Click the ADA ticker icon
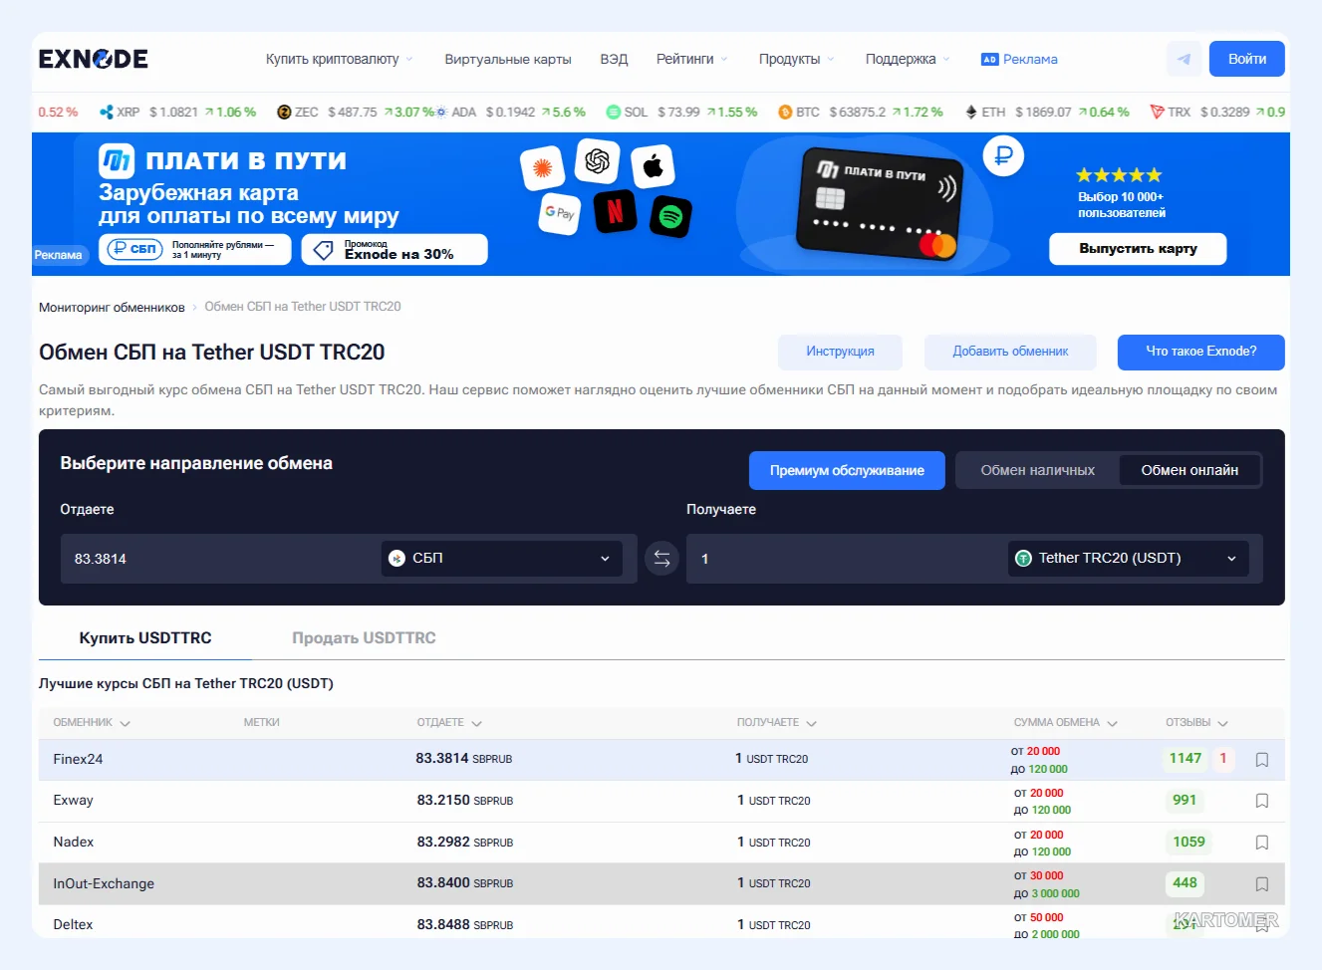This screenshot has height=970, width=1322. pyautogui.click(x=441, y=113)
